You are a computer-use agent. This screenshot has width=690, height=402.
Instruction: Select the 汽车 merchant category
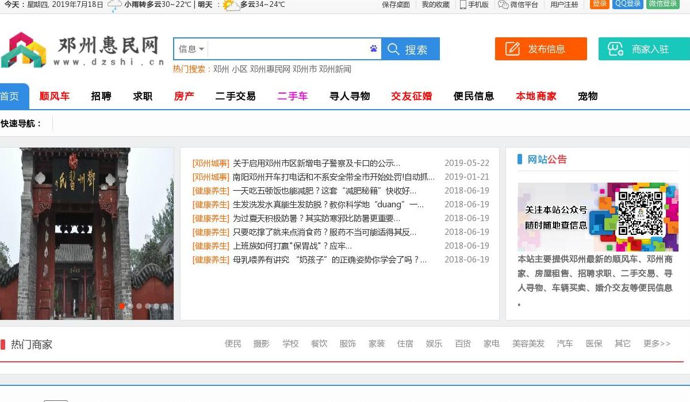(565, 343)
